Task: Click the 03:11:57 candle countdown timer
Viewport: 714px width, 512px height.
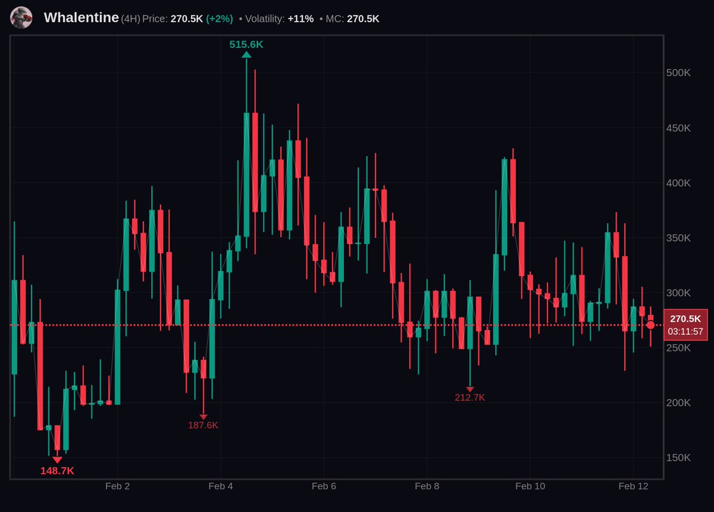Action: coord(685,331)
